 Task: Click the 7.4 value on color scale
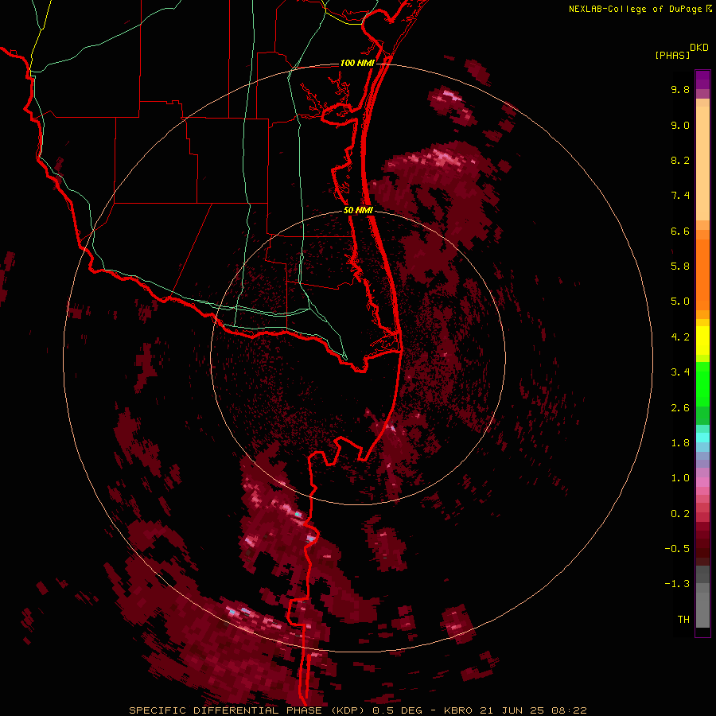click(680, 196)
